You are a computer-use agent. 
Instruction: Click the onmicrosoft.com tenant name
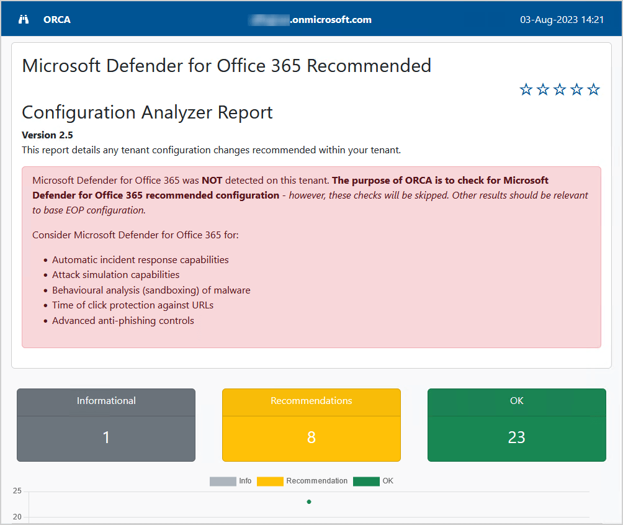[310, 19]
